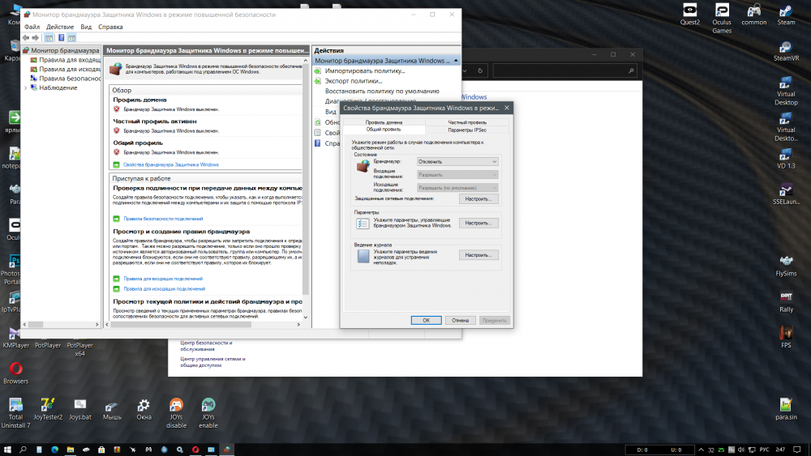Open the Брандмауэр state dropdown in the dialog
Viewport: 811px width, 456px height.
tap(457, 161)
